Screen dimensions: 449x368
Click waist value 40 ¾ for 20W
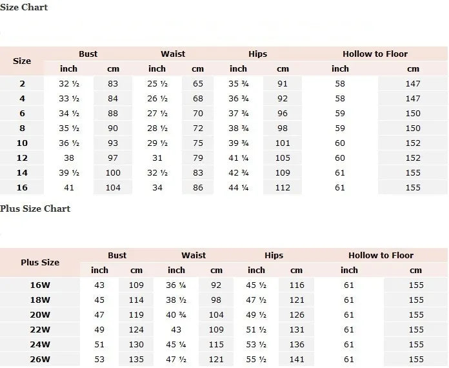(x=176, y=314)
